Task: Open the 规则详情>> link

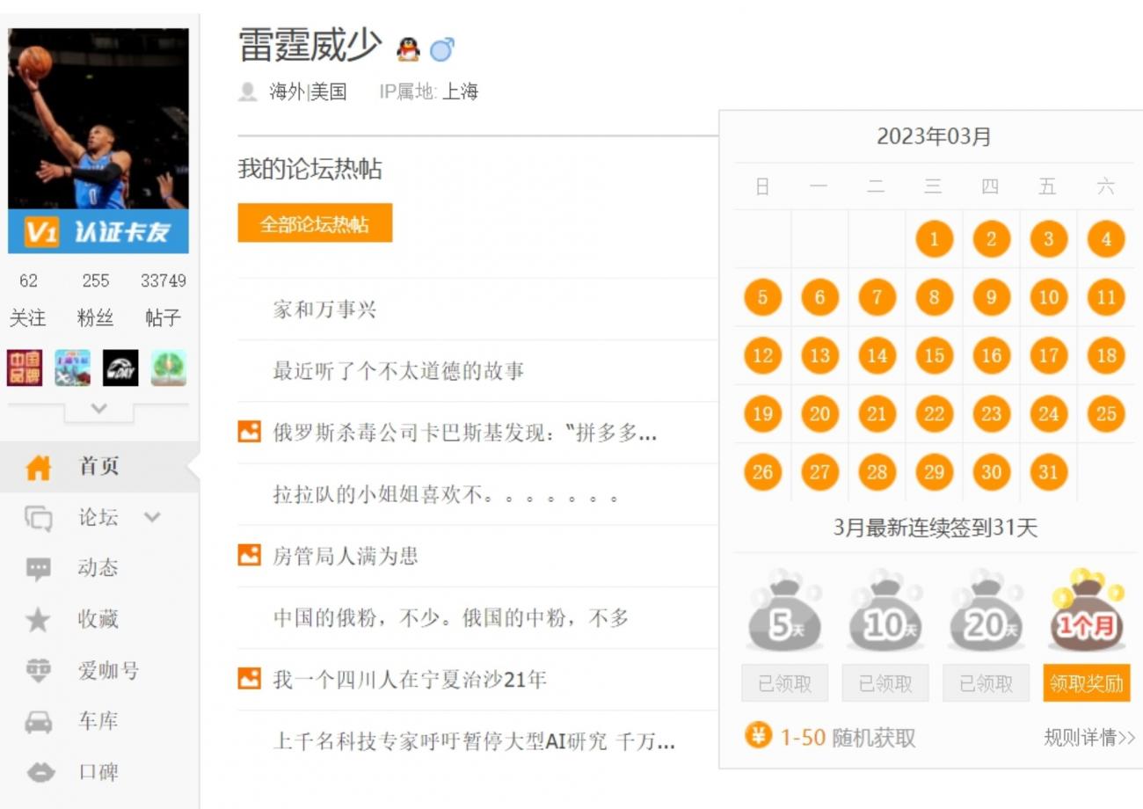Action: point(1089,737)
